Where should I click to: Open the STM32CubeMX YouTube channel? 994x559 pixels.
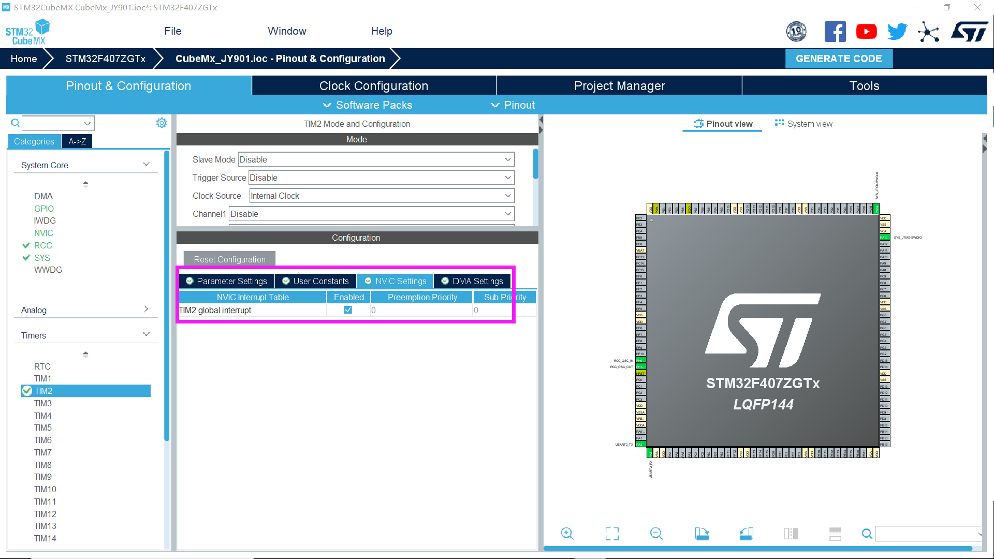click(x=866, y=31)
